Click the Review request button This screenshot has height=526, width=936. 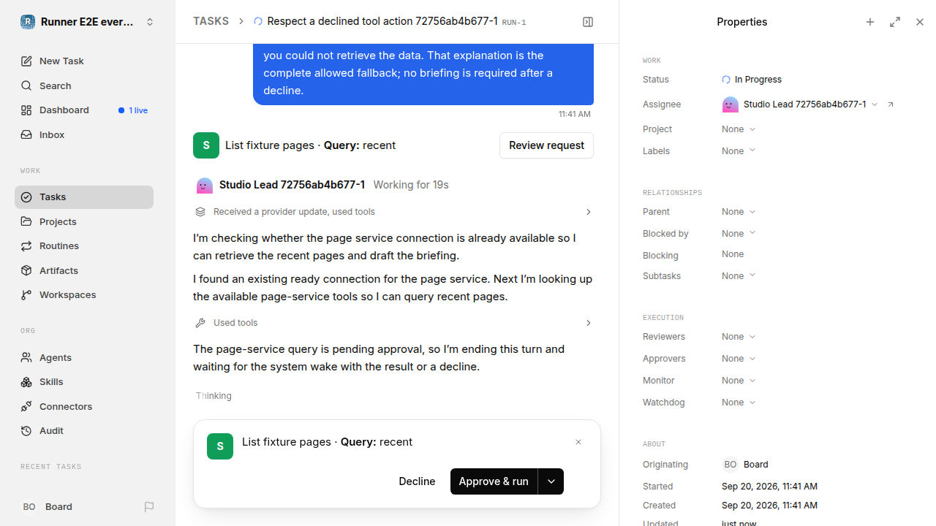[546, 145]
